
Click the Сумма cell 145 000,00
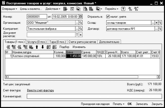[89, 56]
